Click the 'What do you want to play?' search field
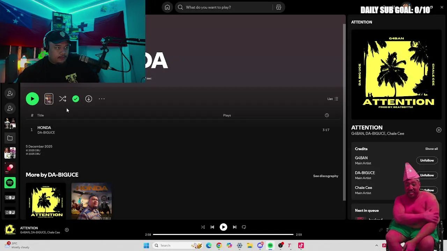 [223, 7]
